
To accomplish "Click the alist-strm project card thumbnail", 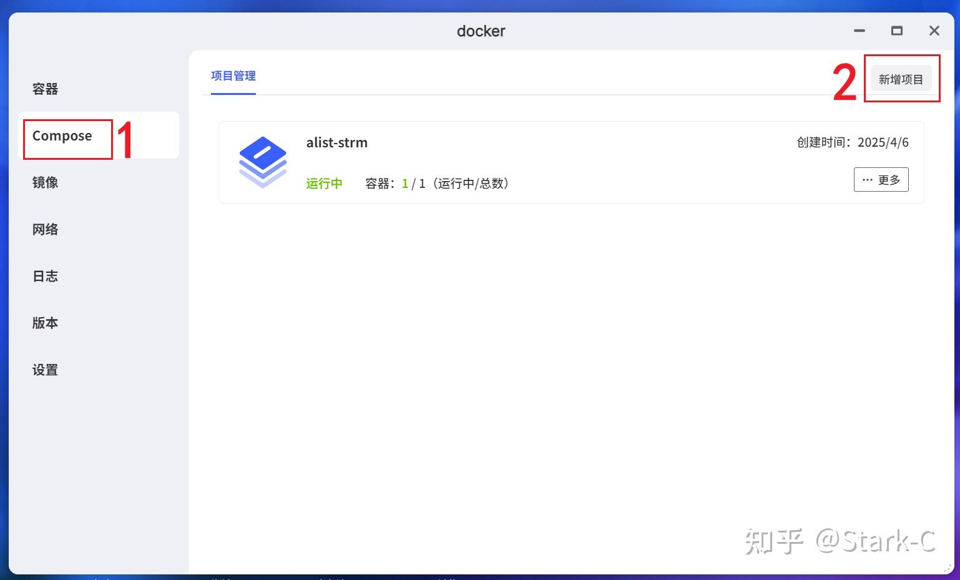I will tap(263, 161).
